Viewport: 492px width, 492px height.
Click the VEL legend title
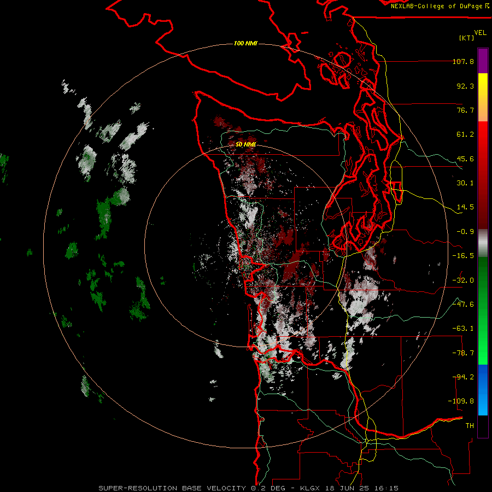click(480, 32)
